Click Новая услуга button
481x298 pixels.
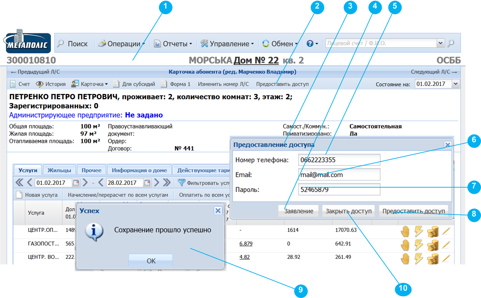[x=37, y=195]
